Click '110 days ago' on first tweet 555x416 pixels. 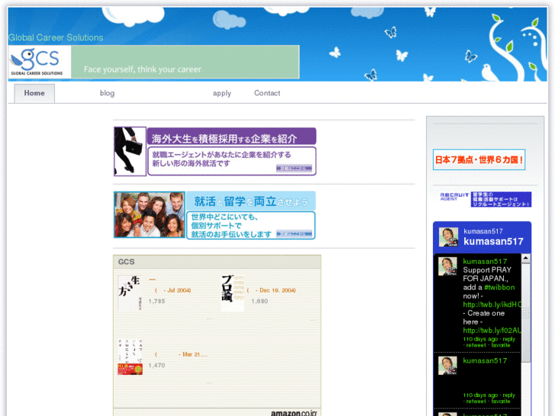point(480,339)
